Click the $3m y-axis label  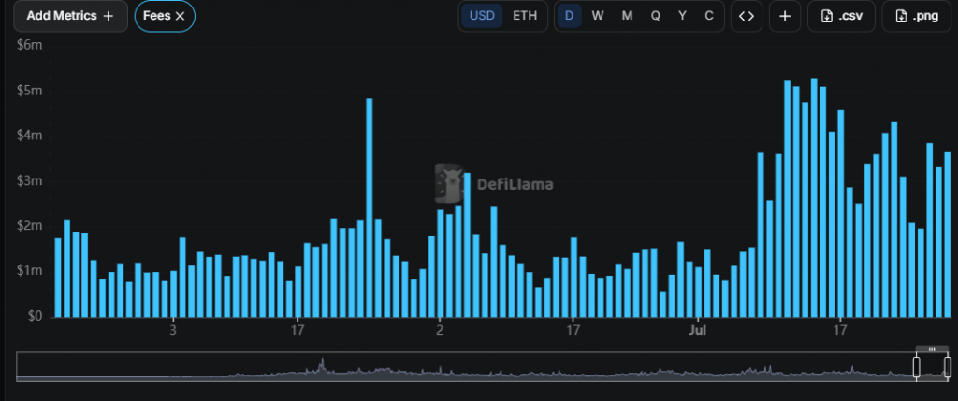(x=30, y=180)
